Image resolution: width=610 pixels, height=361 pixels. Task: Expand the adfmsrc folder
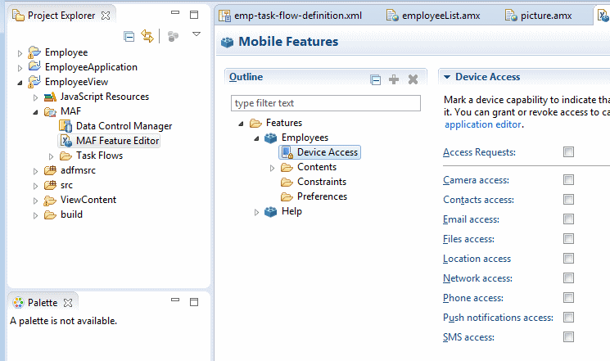click(35, 172)
